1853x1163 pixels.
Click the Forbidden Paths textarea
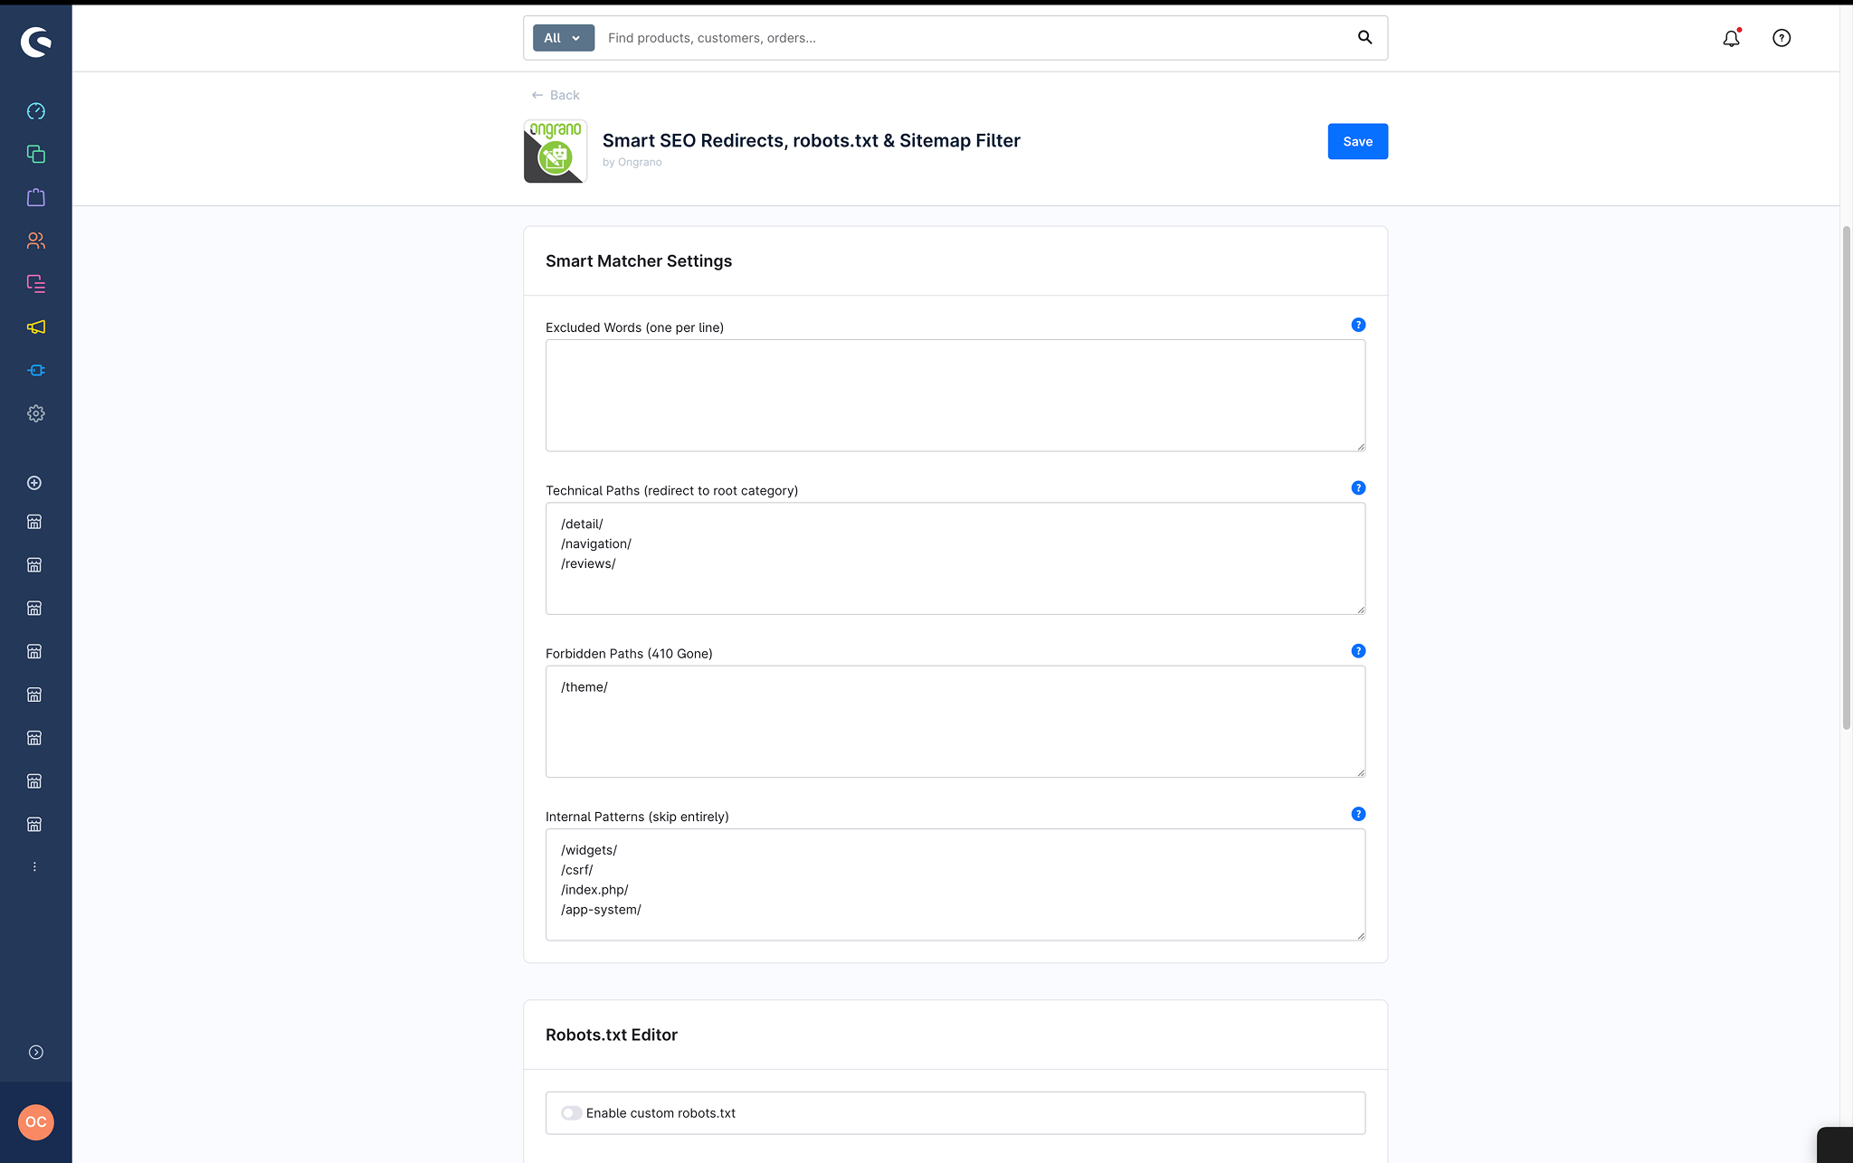tap(955, 722)
